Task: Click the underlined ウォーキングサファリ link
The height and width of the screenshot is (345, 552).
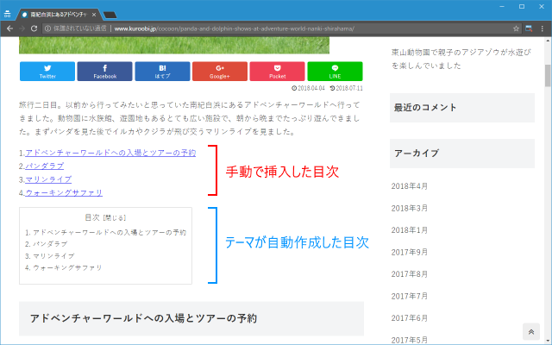Action: click(64, 192)
